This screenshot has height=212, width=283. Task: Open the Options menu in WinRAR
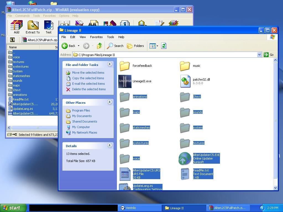click(64, 16)
